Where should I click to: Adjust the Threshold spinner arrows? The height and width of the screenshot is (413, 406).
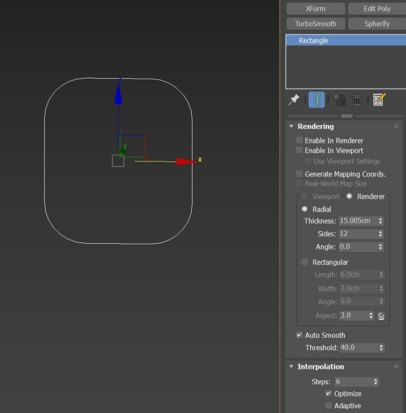[x=381, y=348]
